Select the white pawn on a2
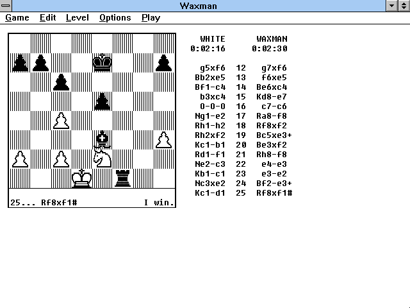 20,159
